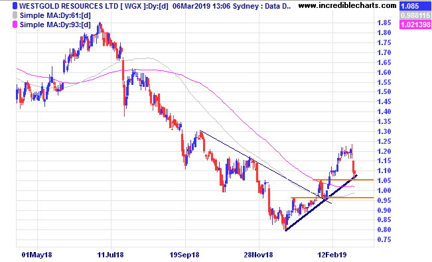Click the magenta Simple MA 93 swatch
The image size is (432, 262).
15,25
